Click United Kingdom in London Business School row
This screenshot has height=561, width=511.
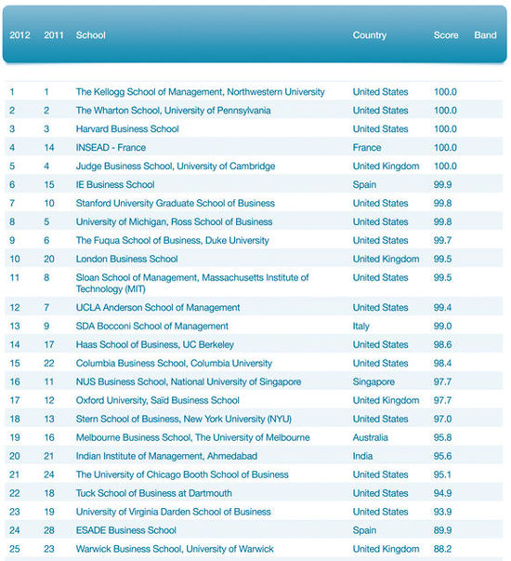point(386,259)
